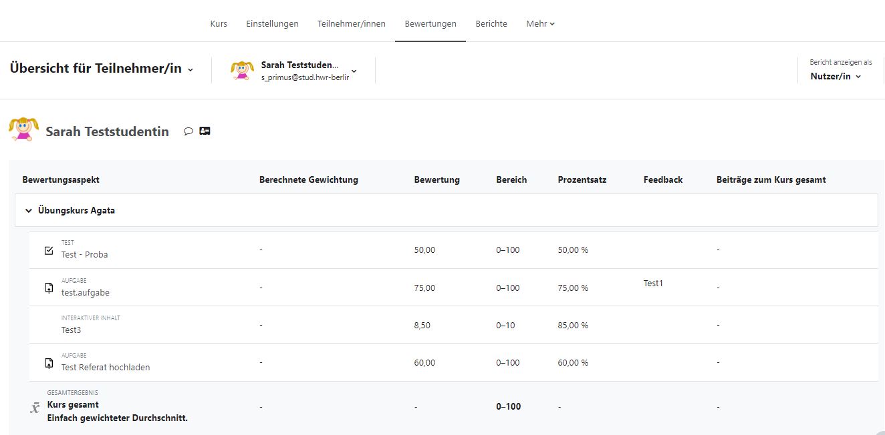
Task: Click the quiz icon for Test - Proba
Action: click(49, 250)
